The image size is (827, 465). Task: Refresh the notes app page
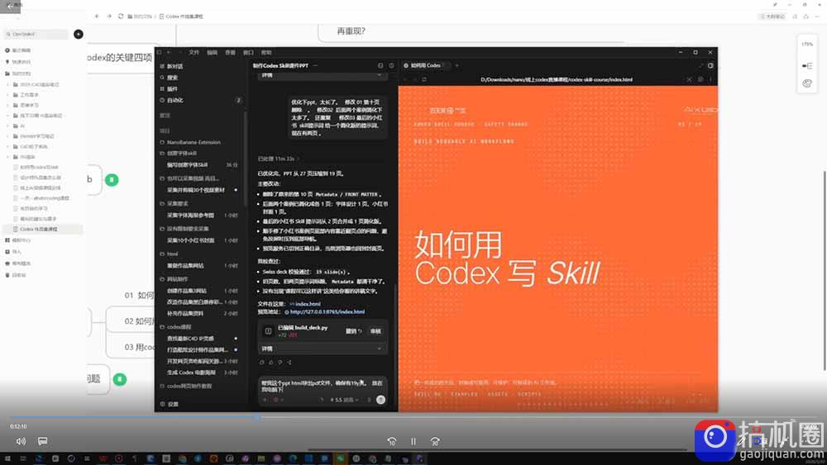(121, 17)
